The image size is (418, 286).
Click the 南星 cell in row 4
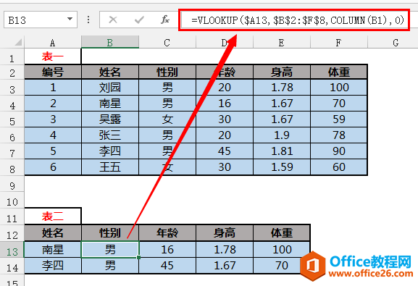[110, 104]
